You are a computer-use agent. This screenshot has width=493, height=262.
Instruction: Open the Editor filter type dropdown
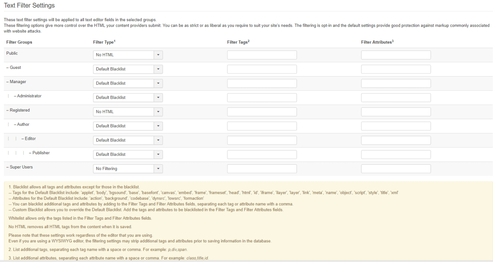pyautogui.click(x=128, y=140)
